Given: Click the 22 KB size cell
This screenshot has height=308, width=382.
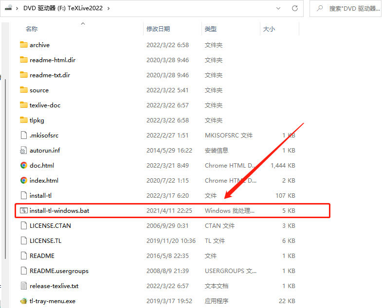Looking at the screenshot, I should tap(287, 301).
